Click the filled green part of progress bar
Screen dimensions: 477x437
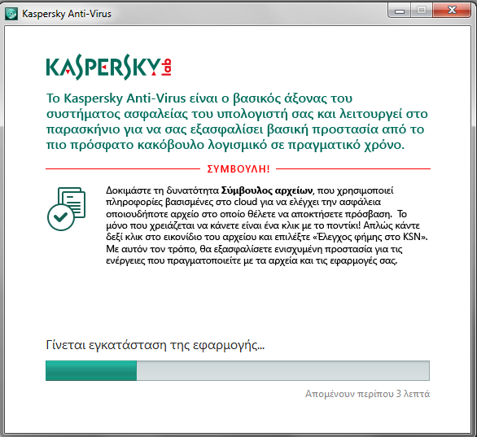pos(91,370)
